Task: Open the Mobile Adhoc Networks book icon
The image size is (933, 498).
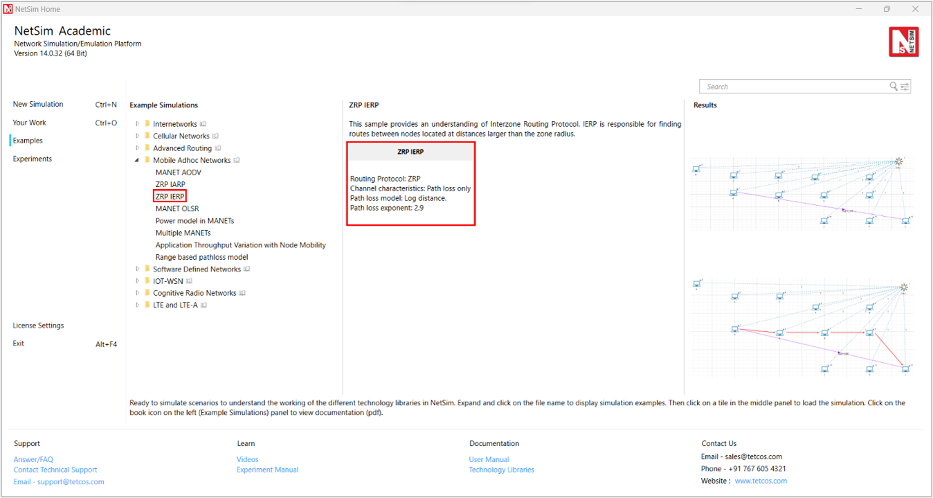Action: (237, 161)
